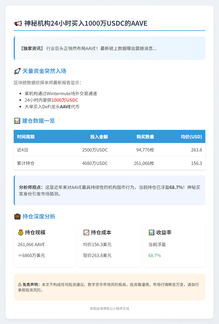This screenshot has height=324, width=219.
Task: Click the megaphone icon in the main title
Action: click(18, 24)
